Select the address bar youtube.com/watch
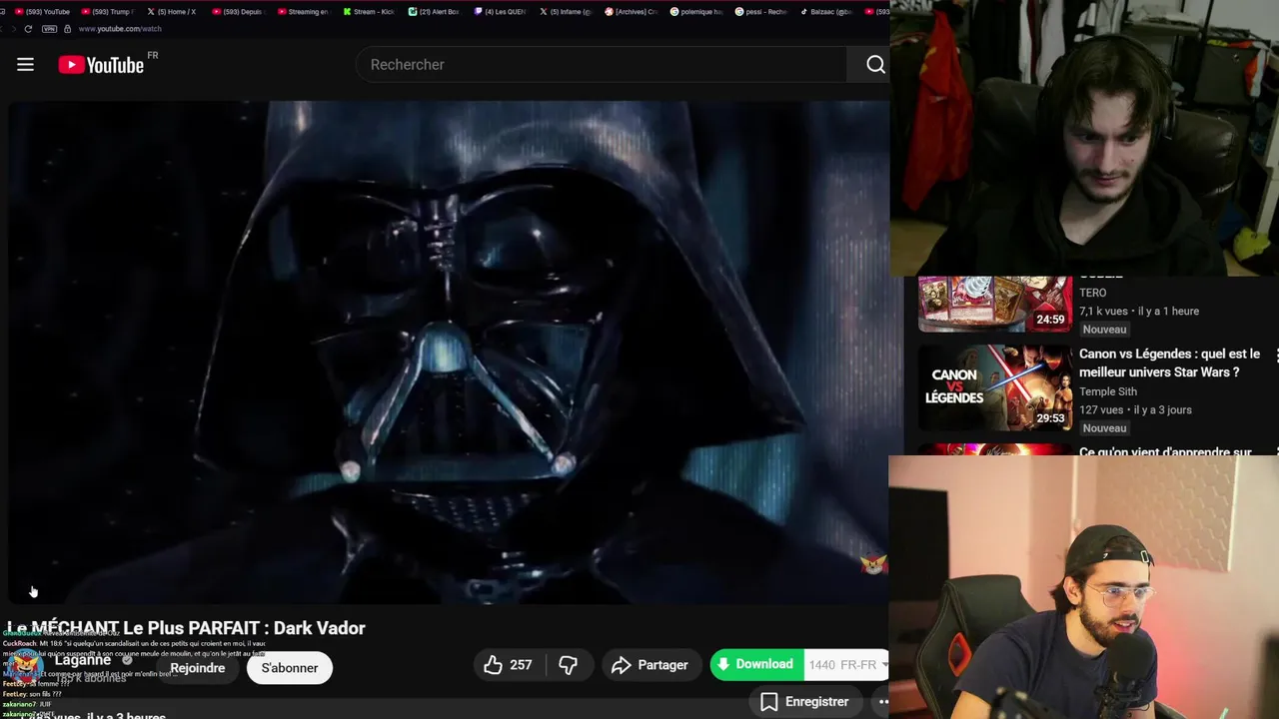Screen dimensions: 1279x719 120,29
